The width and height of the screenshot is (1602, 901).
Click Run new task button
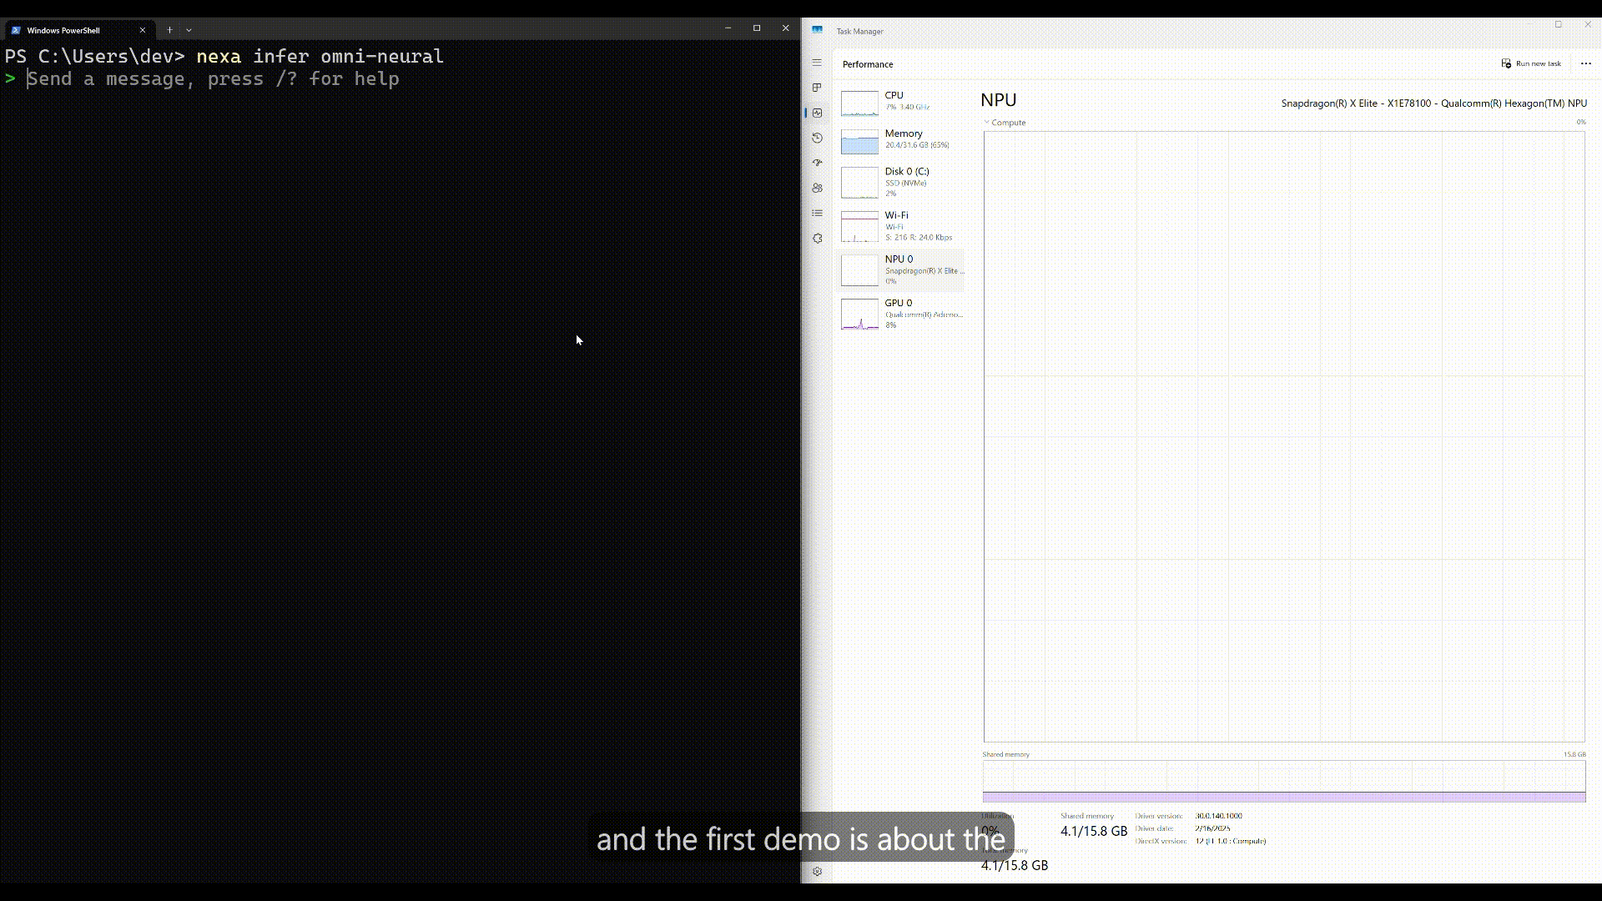click(1531, 63)
